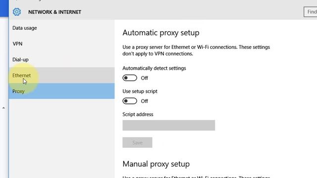This screenshot has height=178, width=317.
Task: Click the Script address label
Action: tap(138, 114)
